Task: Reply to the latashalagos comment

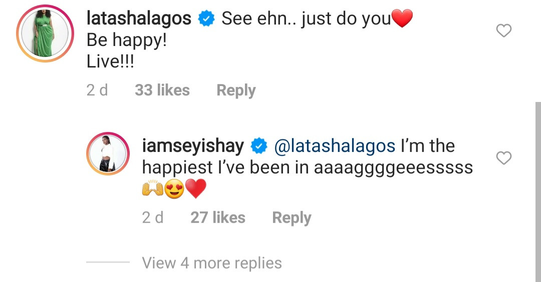Action: pyautogui.click(x=236, y=90)
